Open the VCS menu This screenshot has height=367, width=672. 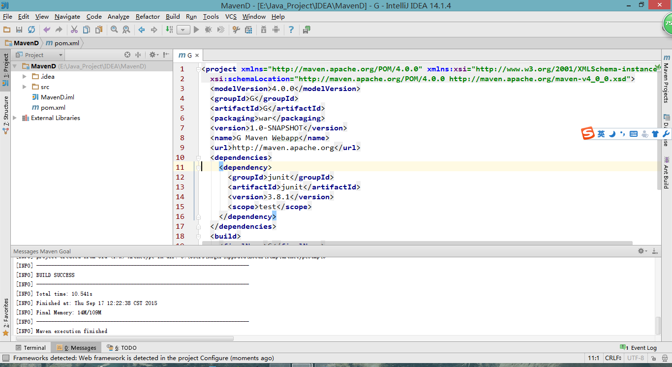tap(231, 16)
